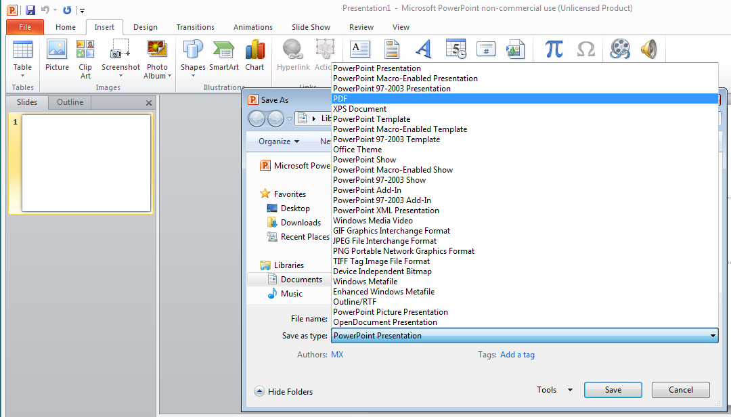Screen dimensions: 731x417
Task: Go to the Slide Show tab
Action: tap(311, 27)
